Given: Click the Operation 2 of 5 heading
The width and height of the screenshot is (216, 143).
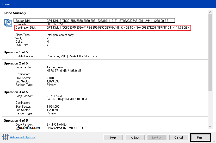Looking at the screenshot, I should pos(16,63).
